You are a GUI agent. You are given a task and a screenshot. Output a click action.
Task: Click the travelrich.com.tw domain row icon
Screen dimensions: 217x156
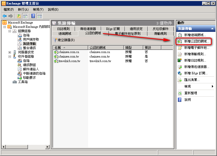point(56,61)
